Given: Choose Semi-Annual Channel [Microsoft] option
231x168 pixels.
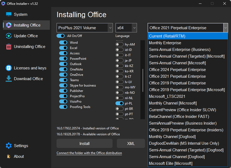Looking at the screenshot, I should click(188, 63).
